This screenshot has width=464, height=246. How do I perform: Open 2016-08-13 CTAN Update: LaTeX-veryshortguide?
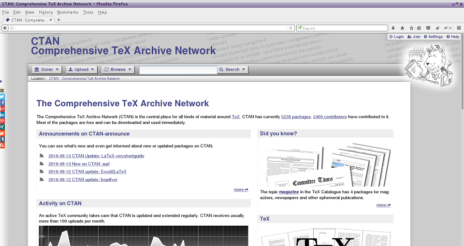coord(96,156)
